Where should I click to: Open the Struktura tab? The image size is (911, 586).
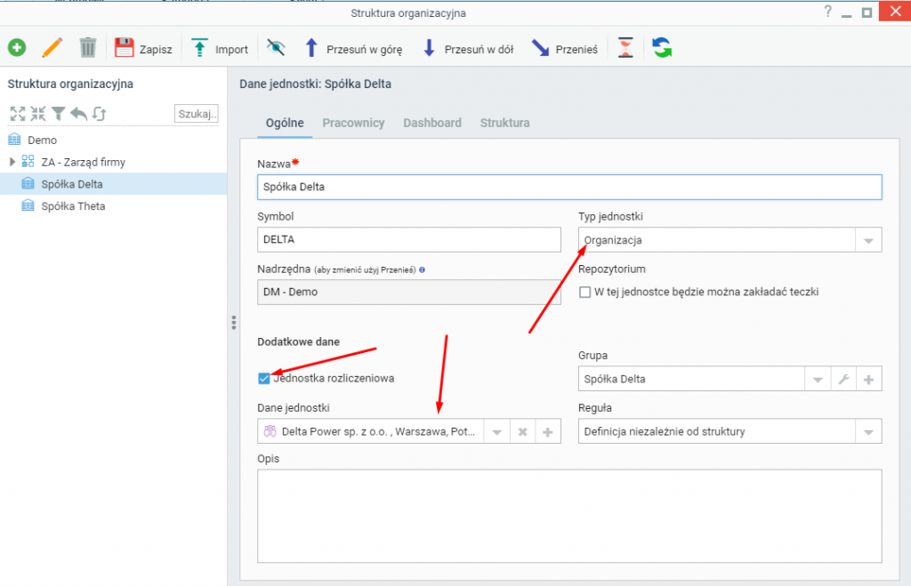click(x=504, y=123)
